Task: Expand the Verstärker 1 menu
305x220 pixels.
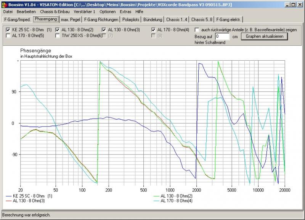Action: click(84, 12)
